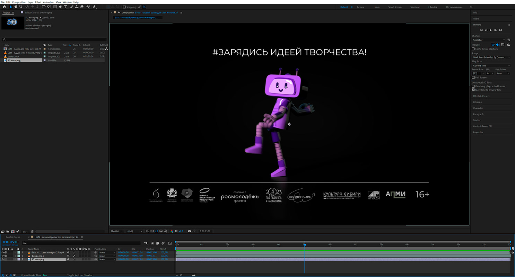Activate the Type tool

(x=65, y=7)
